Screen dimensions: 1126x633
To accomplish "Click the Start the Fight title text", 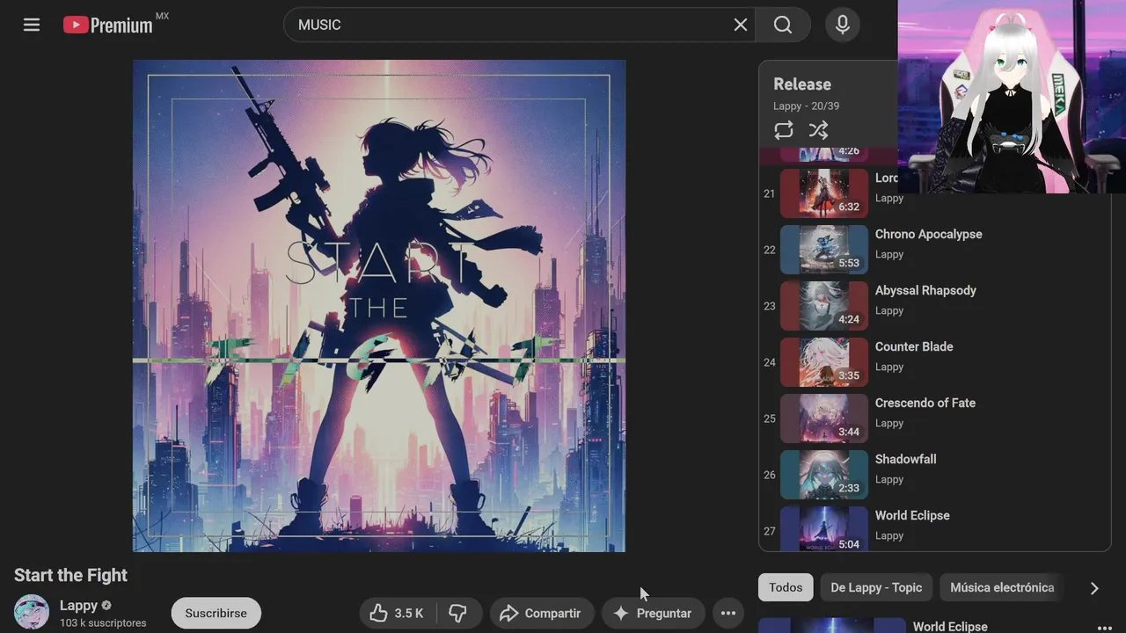I will tap(70, 575).
